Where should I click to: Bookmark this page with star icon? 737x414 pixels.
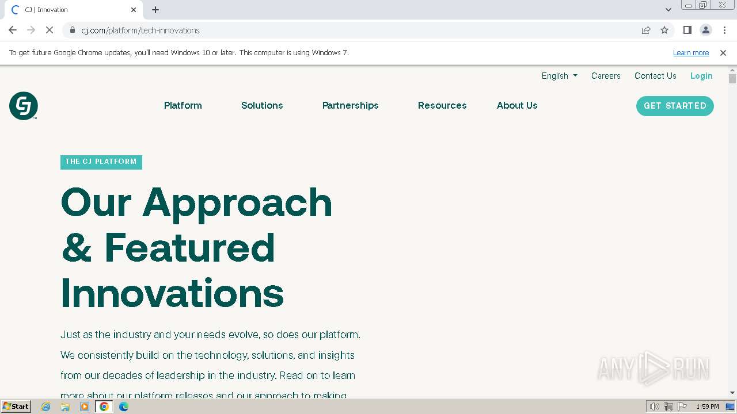tap(664, 30)
